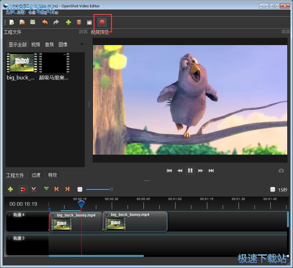Select the 超级马里奥... file thumbnail
The height and width of the screenshot is (268, 293).
point(54,63)
